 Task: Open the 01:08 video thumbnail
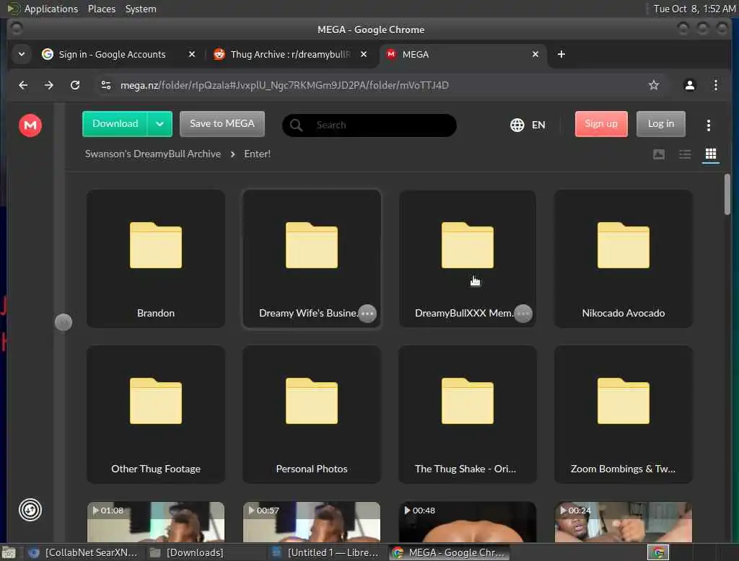coord(156,522)
